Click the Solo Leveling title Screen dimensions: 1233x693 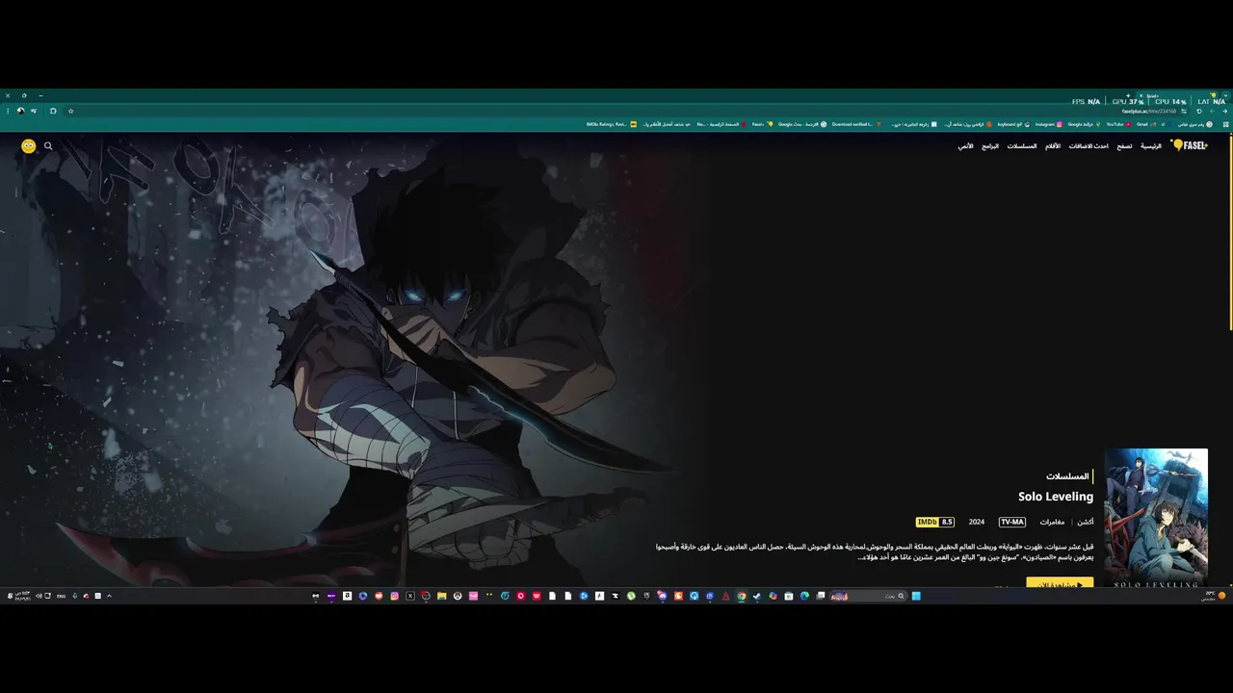[x=1056, y=497]
